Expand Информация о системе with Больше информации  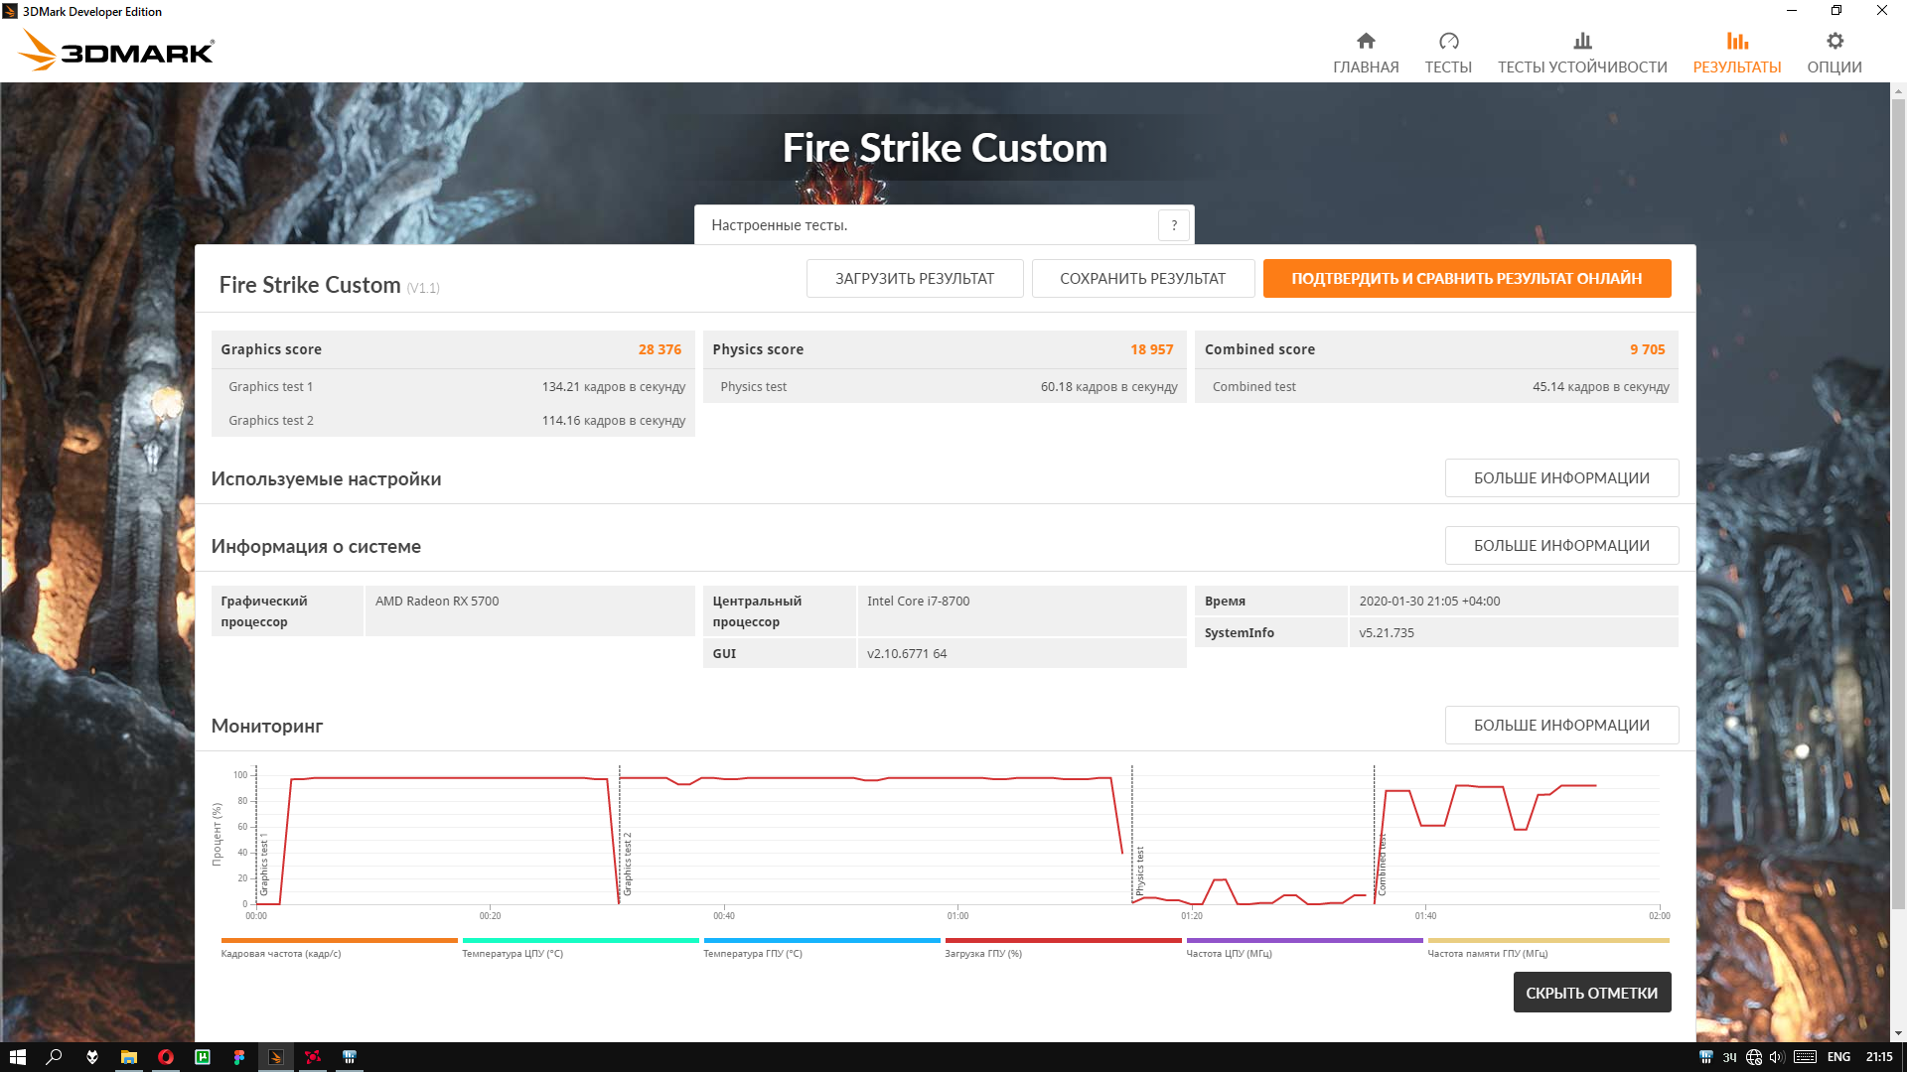1561,546
